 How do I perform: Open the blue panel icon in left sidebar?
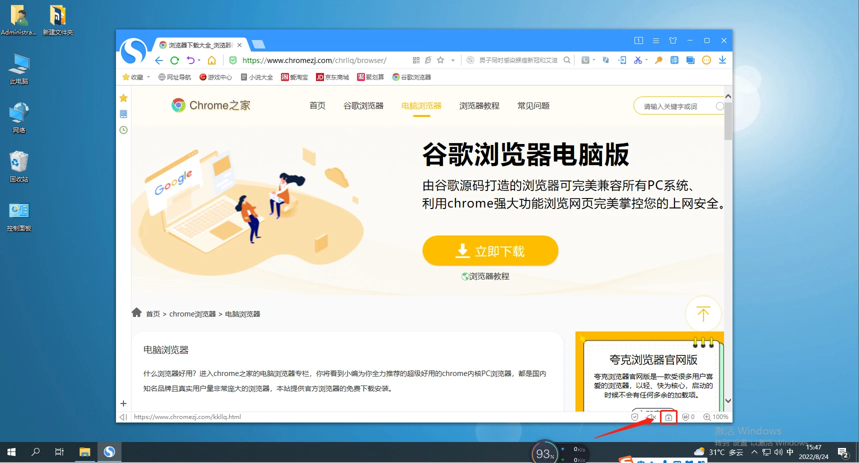tap(123, 114)
